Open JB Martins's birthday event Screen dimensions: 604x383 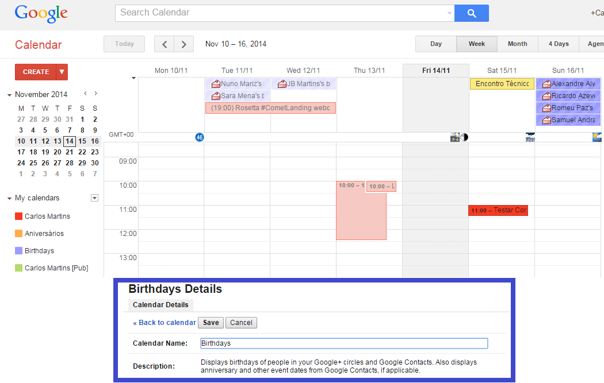tap(304, 84)
